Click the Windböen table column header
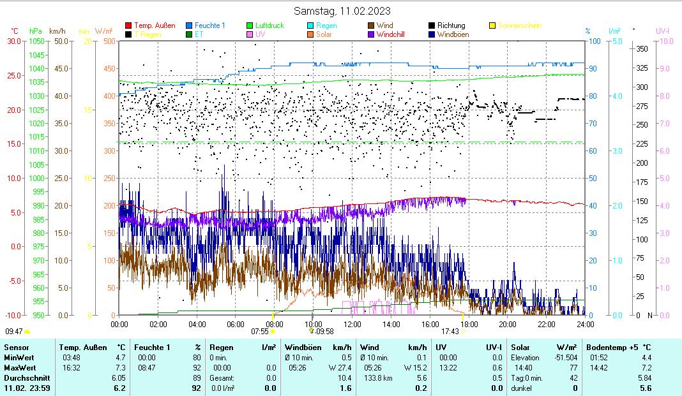 coord(303,347)
